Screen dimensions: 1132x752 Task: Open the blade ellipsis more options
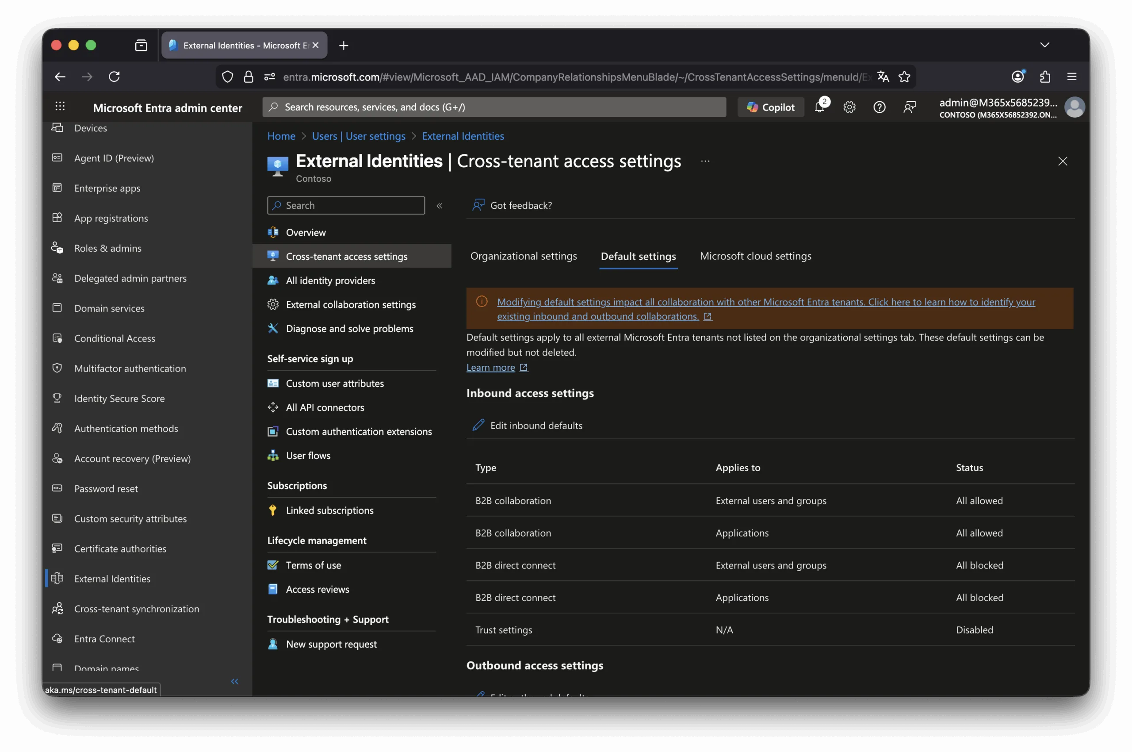tap(705, 161)
